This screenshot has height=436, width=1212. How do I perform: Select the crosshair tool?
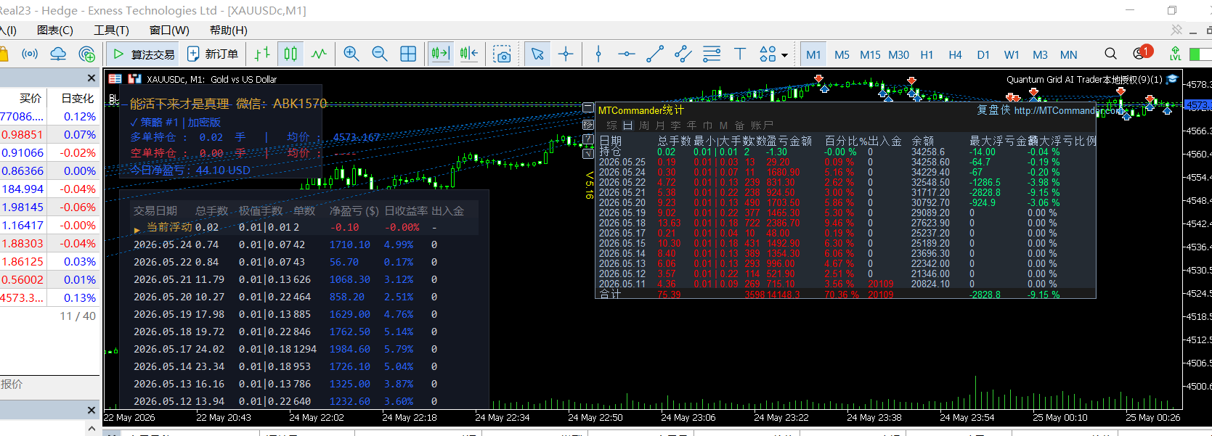[566, 54]
